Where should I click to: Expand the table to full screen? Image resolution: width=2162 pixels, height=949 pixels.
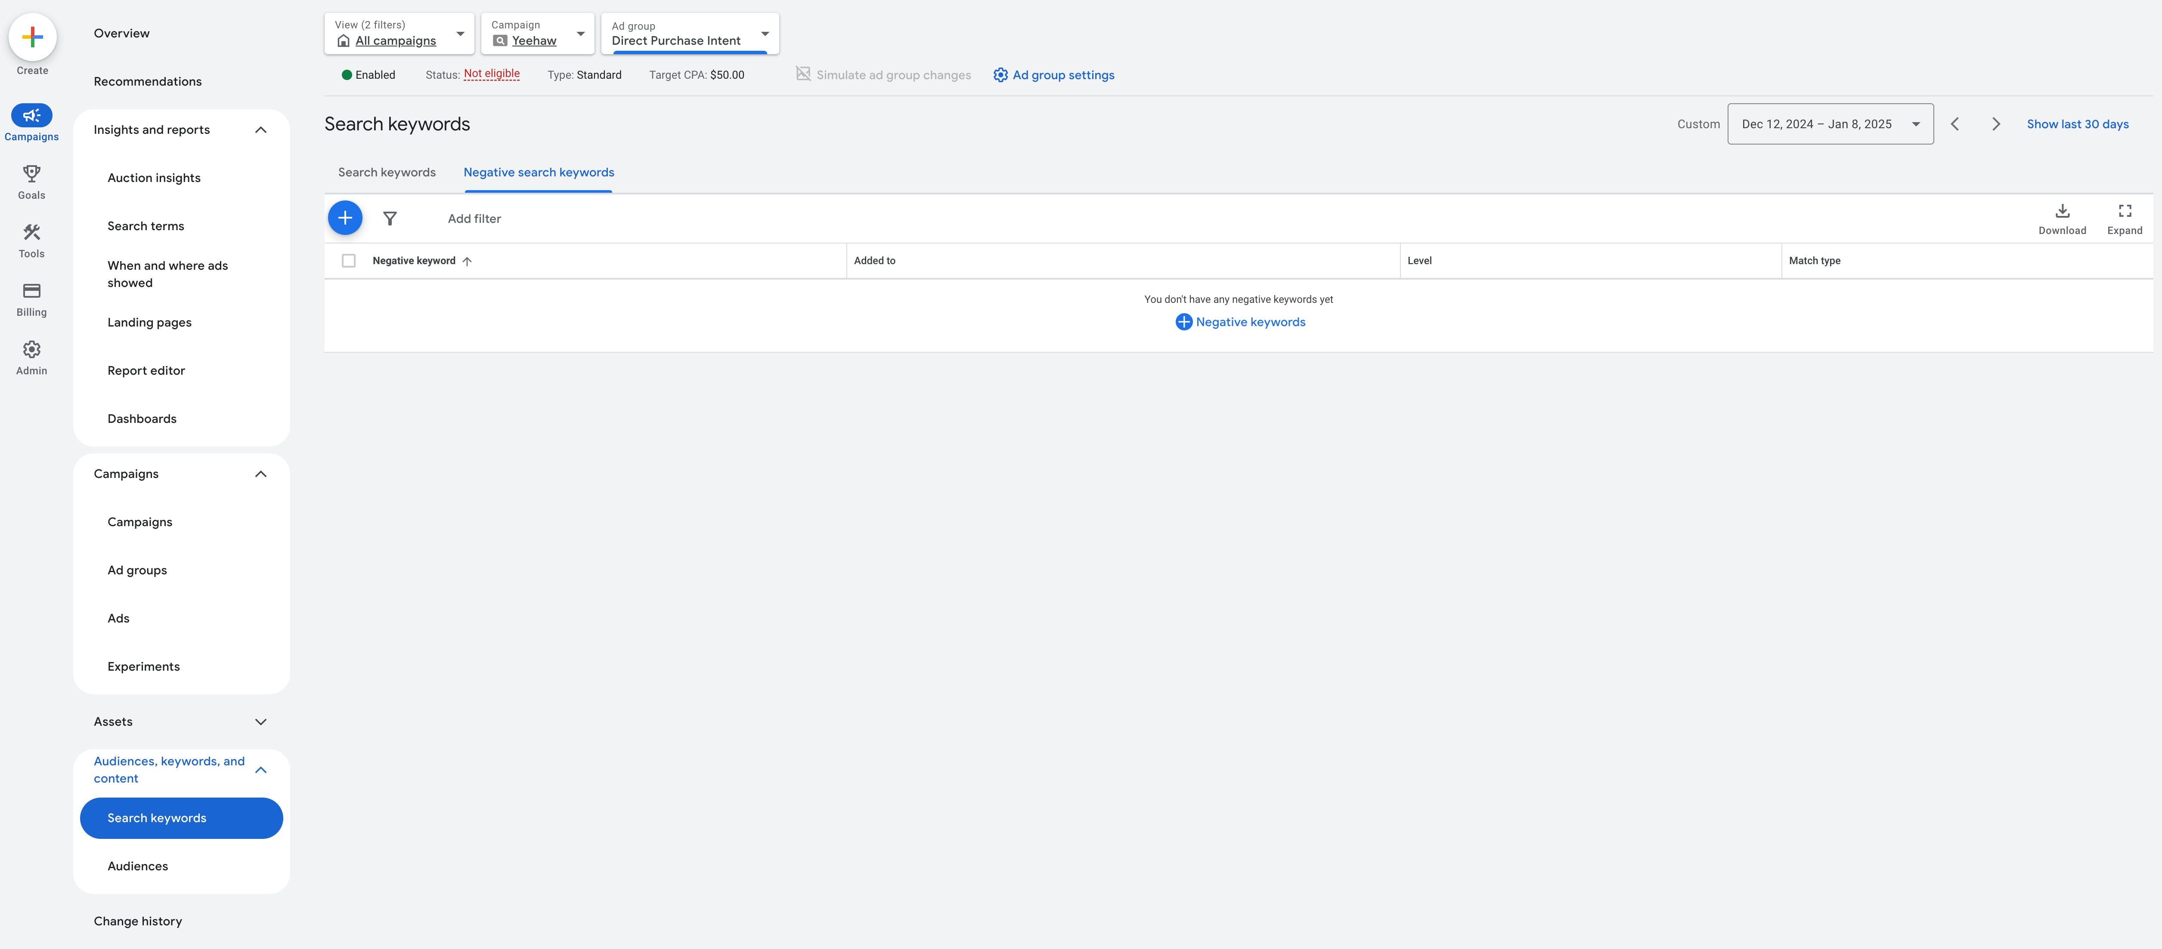point(2124,218)
